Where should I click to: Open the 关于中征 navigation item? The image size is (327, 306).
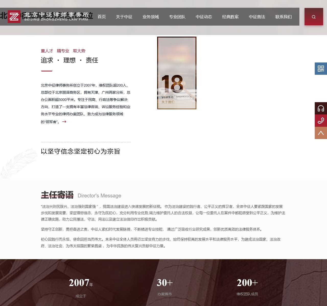(124, 17)
